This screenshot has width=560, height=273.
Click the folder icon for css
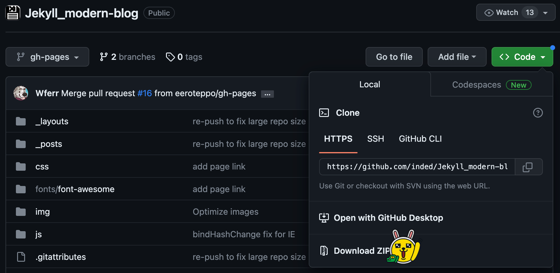(x=21, y=166)
